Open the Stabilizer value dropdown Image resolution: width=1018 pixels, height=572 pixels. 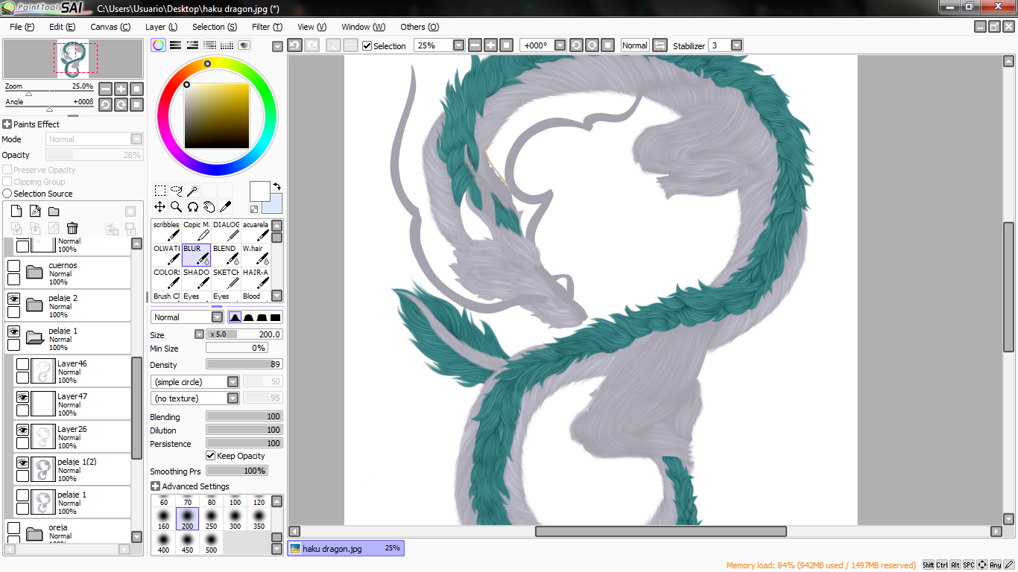[737, 45]
